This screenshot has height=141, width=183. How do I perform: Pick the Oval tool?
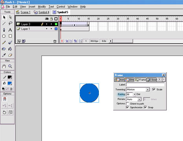click(4, 36)
